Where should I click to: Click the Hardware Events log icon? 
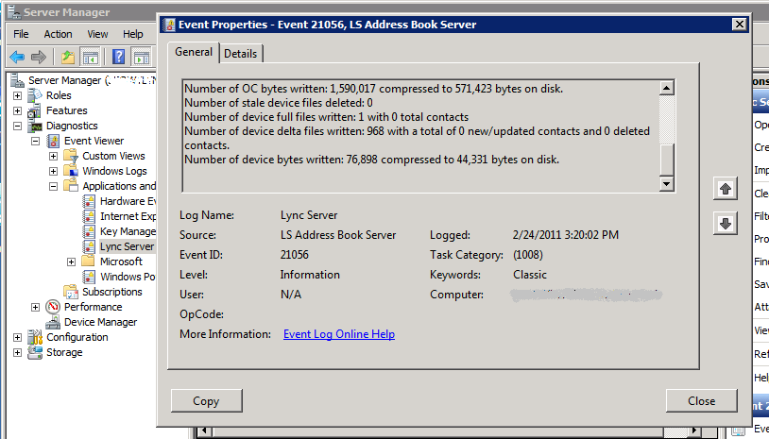point(89,201)
